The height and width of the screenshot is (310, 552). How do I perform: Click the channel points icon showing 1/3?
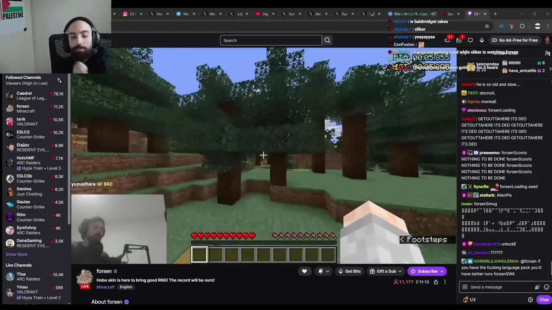pyautogui.click(x=469, y=300)
